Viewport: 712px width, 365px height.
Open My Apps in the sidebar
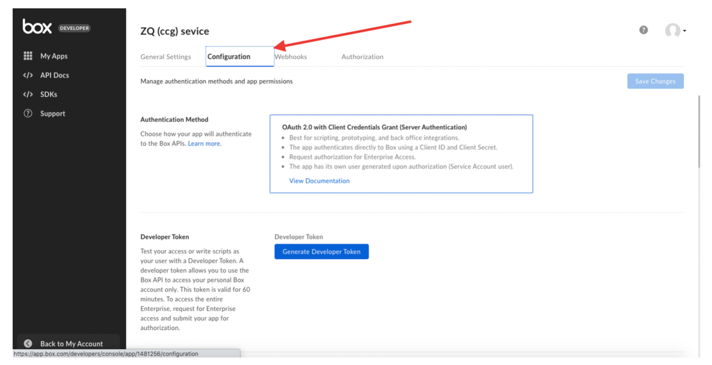click(54, 56)
